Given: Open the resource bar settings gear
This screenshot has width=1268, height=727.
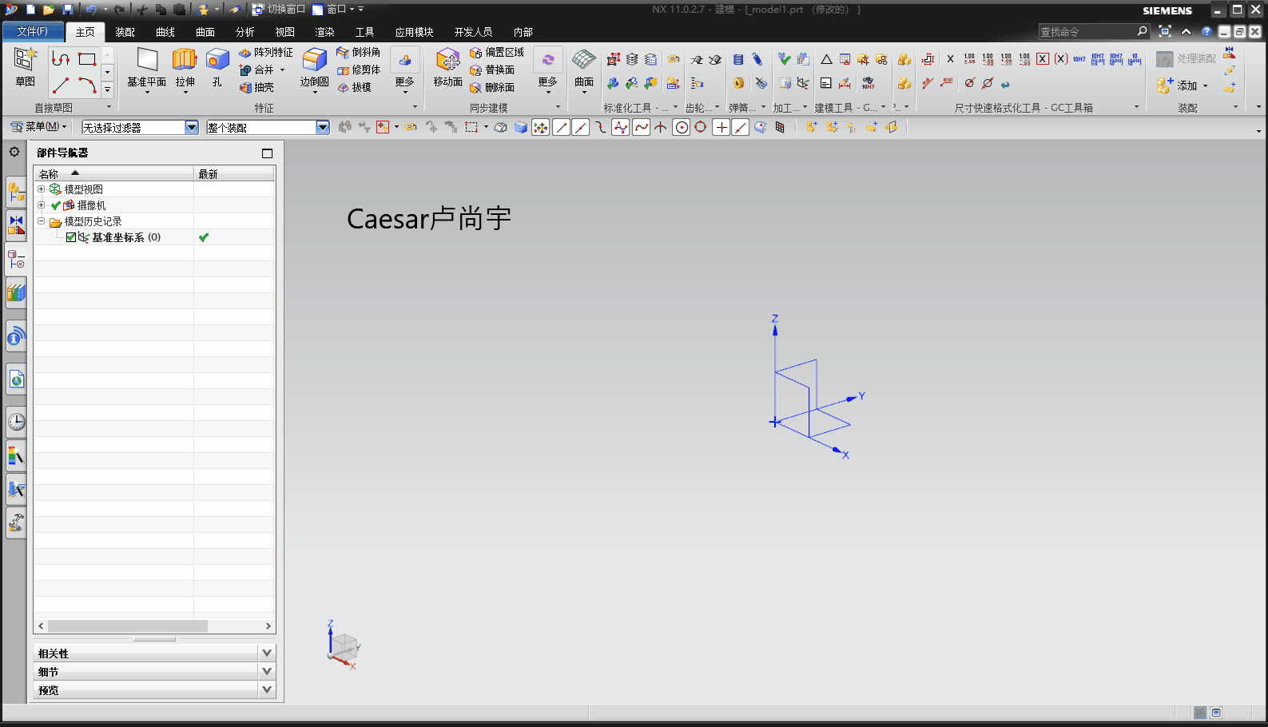Looking at the screenshot, I should tap(14, 152).
